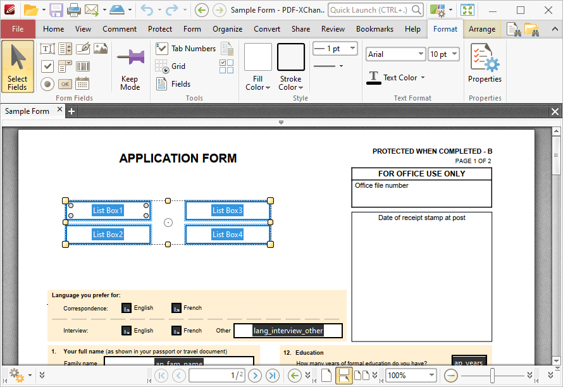Send document by email icon

tap(92, 10)
